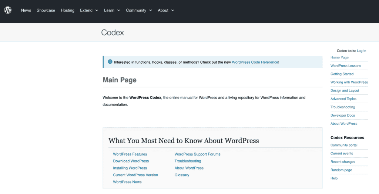
Task: Expand the Community menu
Action: 139,10
